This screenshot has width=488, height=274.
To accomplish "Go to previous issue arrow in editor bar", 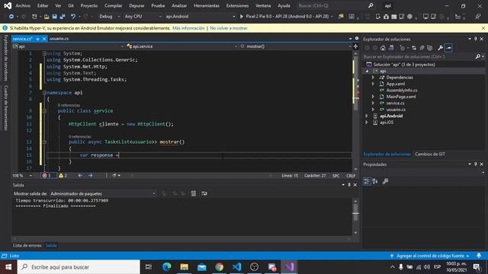I will 80,176.
